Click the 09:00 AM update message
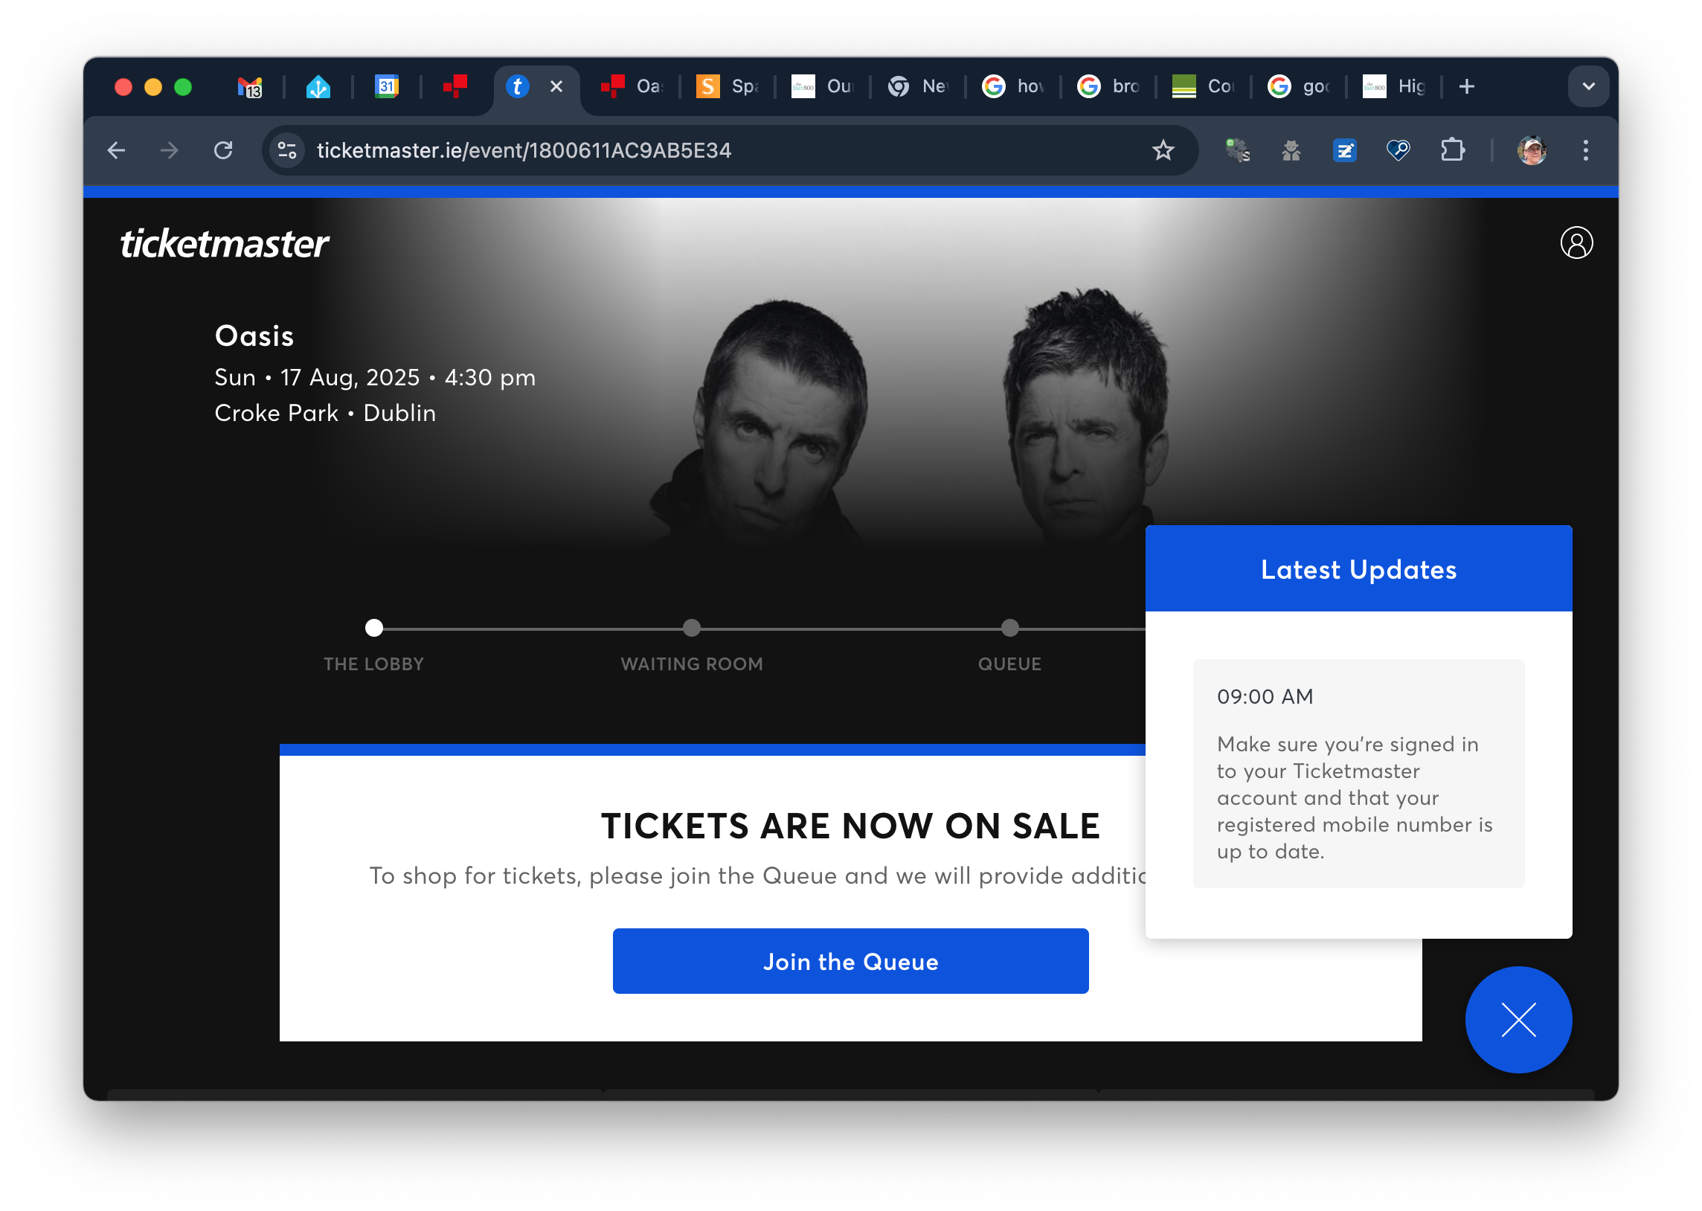The width and height of the screenshot is (1702, 1211). click(1358, 774)
